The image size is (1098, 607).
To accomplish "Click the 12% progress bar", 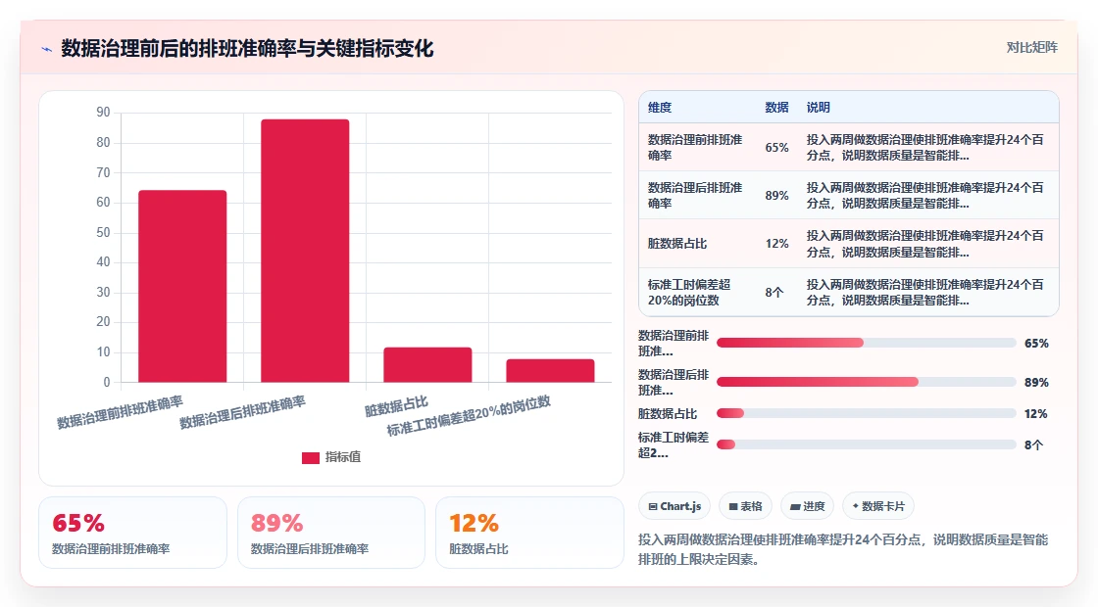I will click(x=867, y=413).
